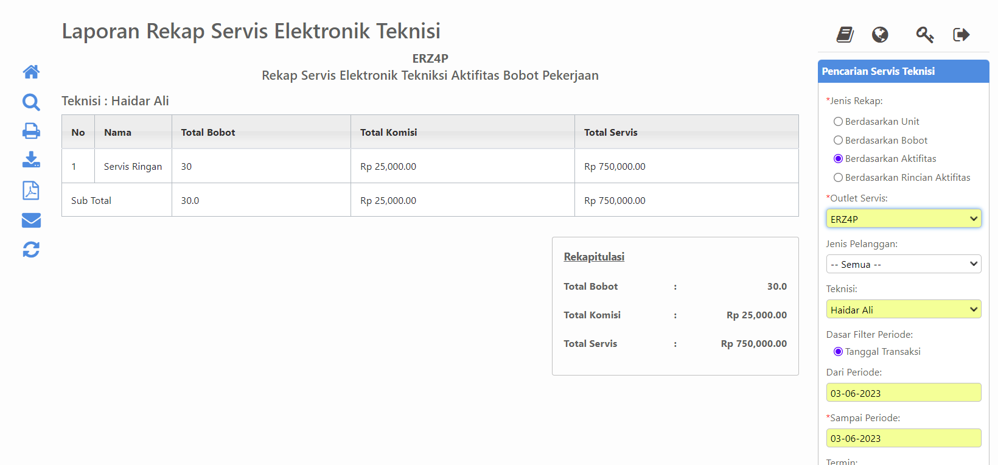Screen dimensions: 998x465
Task: Open the book manual icon at top
Action: click(845, 35)
